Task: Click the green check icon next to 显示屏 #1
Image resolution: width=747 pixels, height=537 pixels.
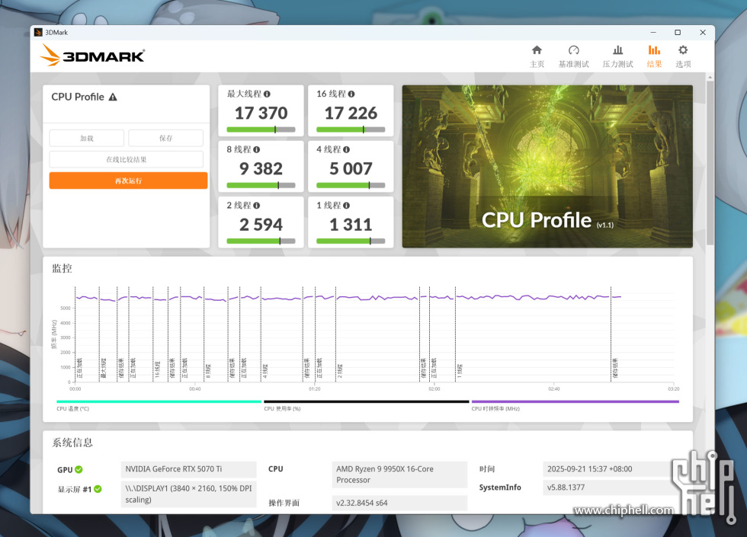Action: pyautogui.click(x=98, y=489)
